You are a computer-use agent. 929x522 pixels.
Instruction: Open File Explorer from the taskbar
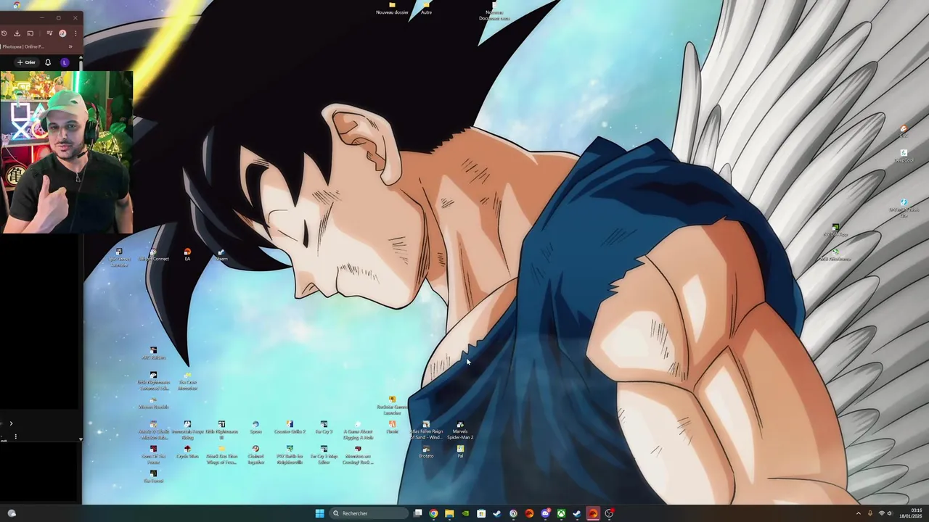pos(449,513)
